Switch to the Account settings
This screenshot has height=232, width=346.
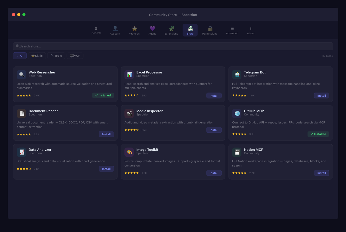click(x=115, y=30)
